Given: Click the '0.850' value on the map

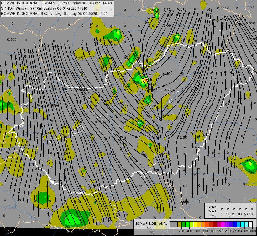Looking at the screenshot, I should (x=184, y=202).
